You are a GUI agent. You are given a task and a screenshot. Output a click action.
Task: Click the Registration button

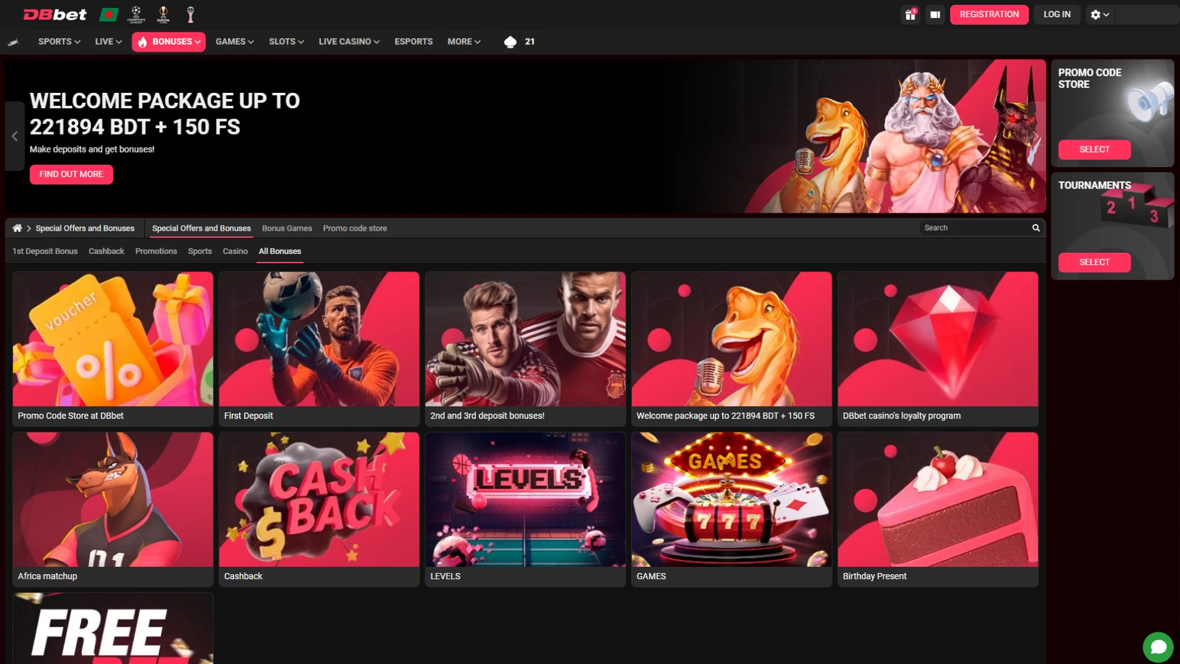coord(989,14)
